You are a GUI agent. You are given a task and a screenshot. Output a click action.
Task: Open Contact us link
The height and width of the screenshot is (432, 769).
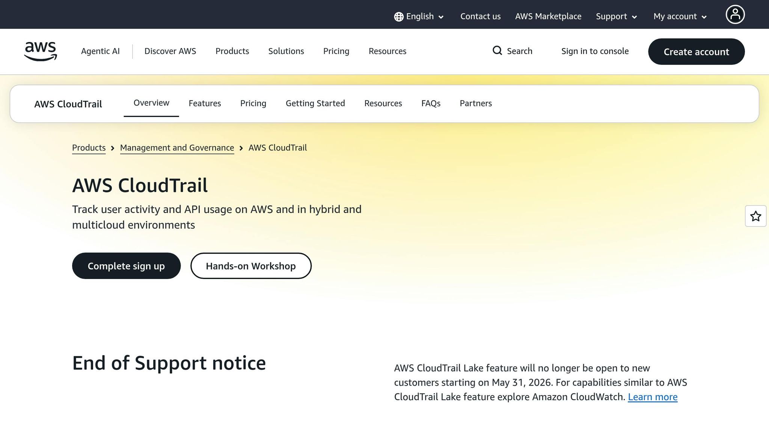pos(480,16)
